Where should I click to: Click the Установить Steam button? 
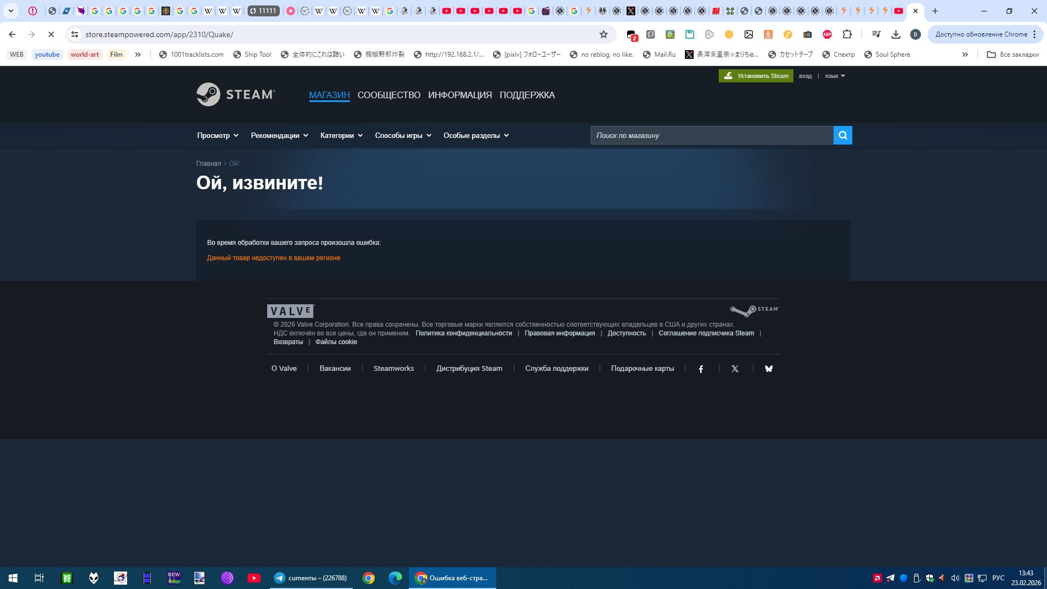point(756,76)
